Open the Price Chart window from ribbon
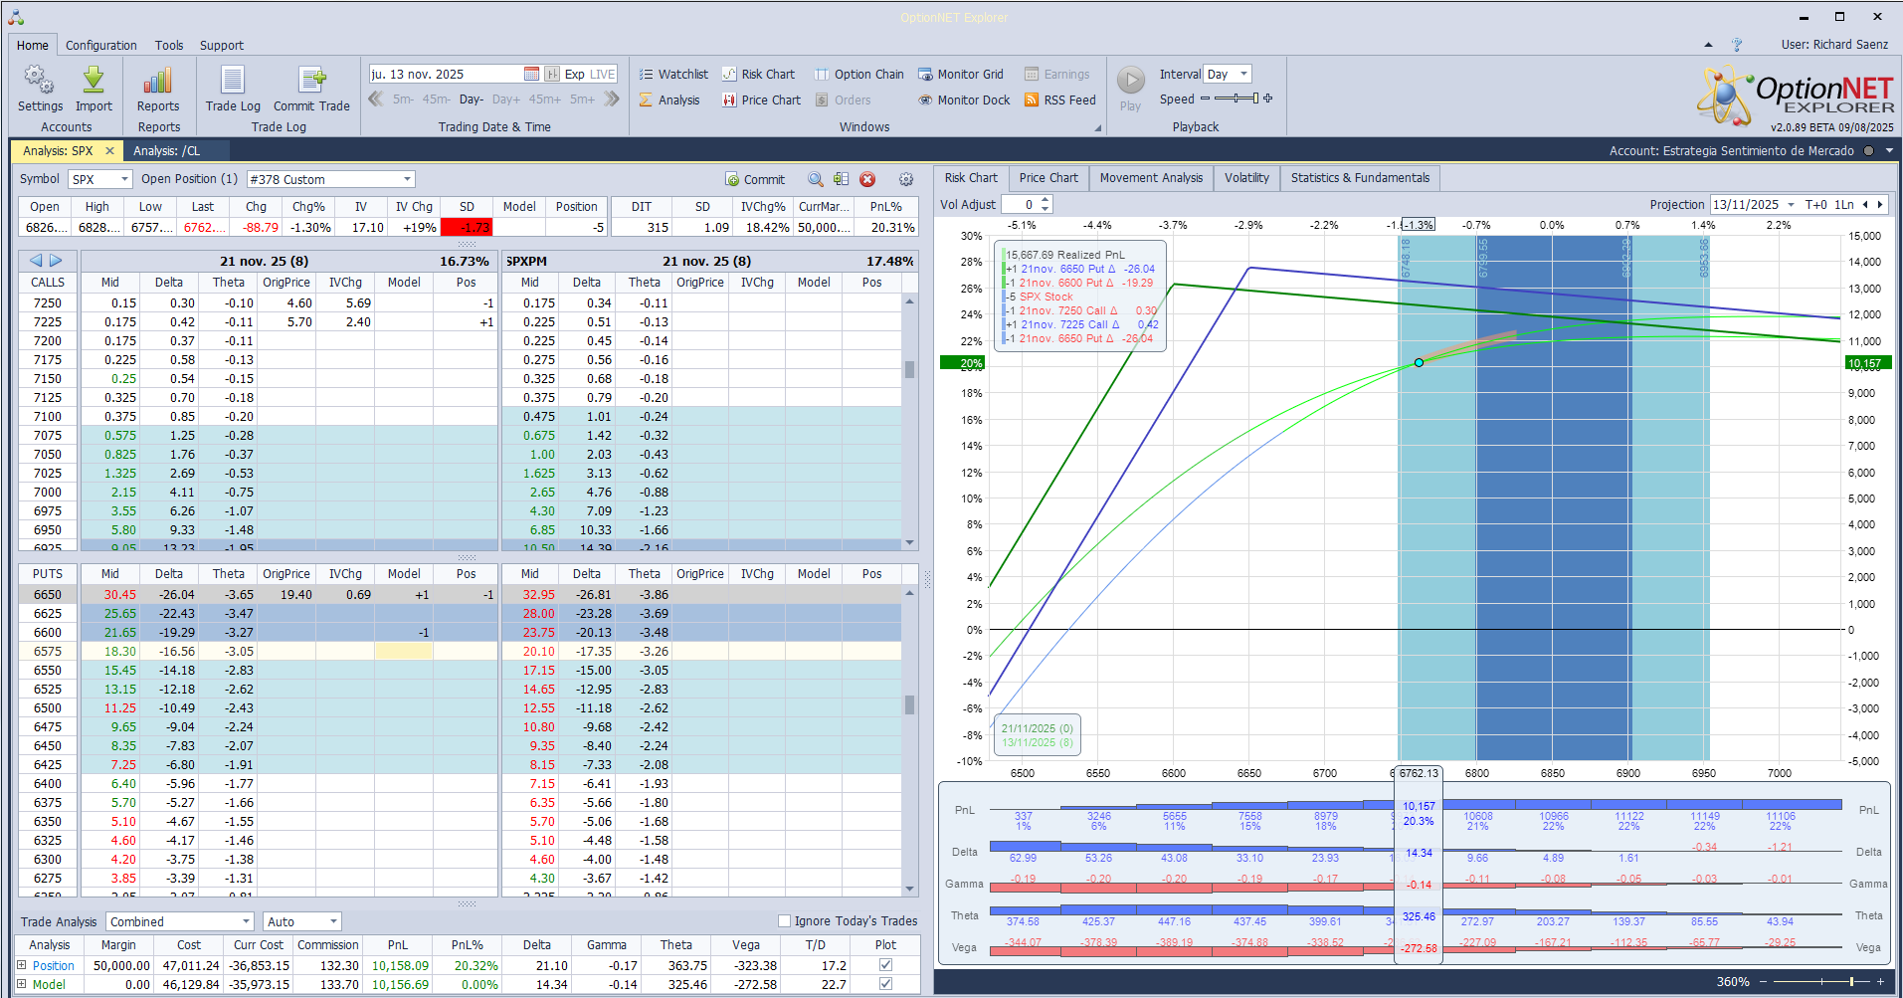This screenshot has width=1903, height=998. click(761, 100)
